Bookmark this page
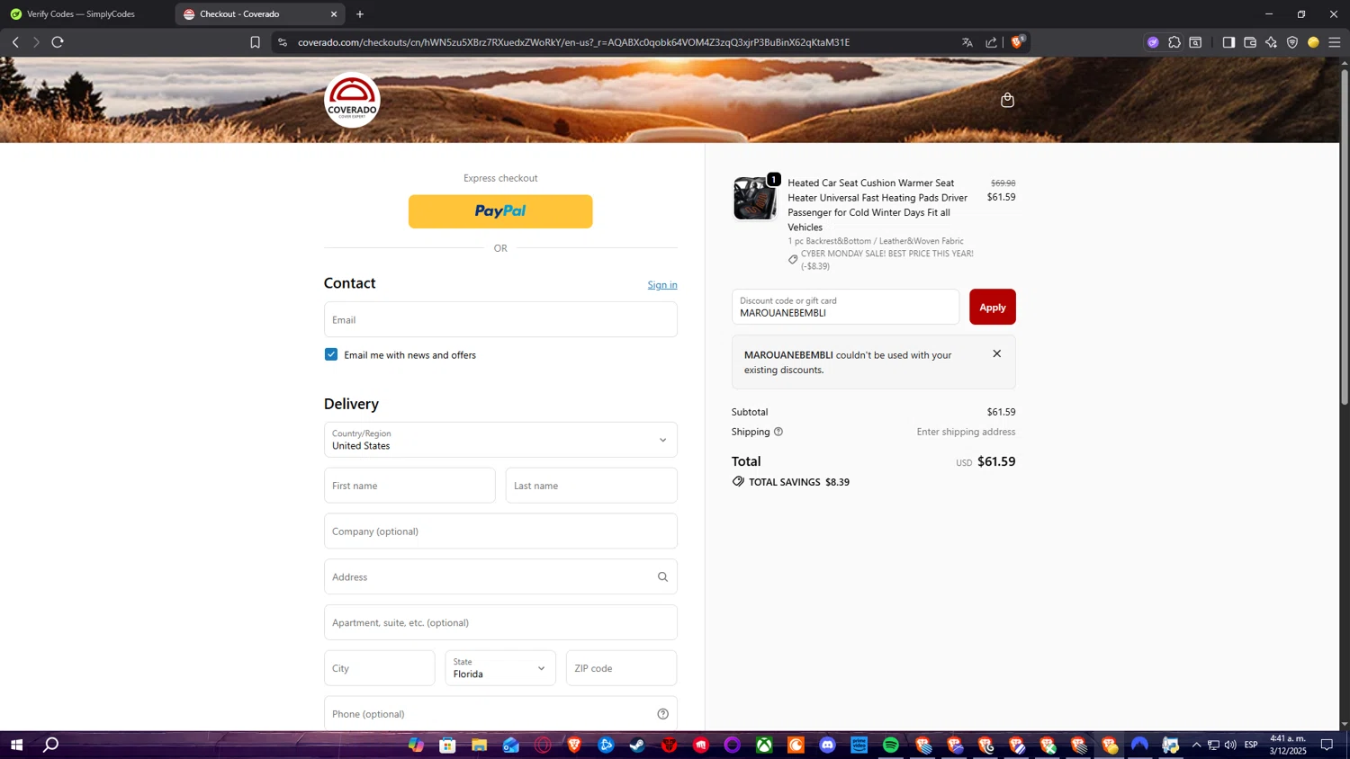This screenshot has height=759, width=1350. pos(256,42)
